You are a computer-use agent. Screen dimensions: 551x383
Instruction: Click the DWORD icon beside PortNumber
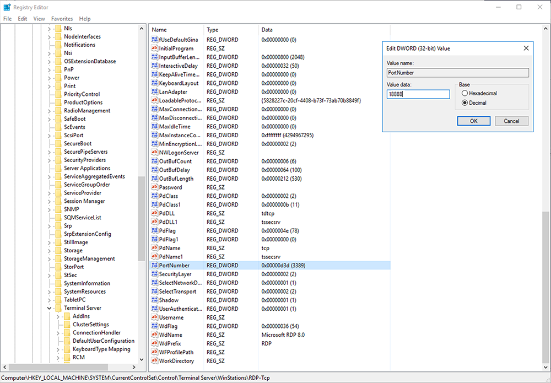[155, 266]
